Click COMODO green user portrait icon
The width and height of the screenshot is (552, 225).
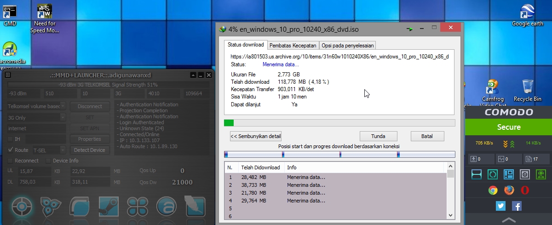541,174
